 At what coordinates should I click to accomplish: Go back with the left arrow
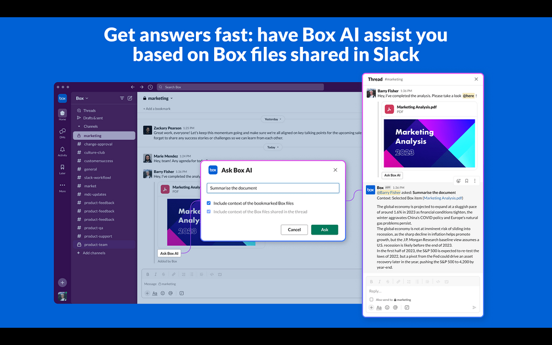pos(132,87)
